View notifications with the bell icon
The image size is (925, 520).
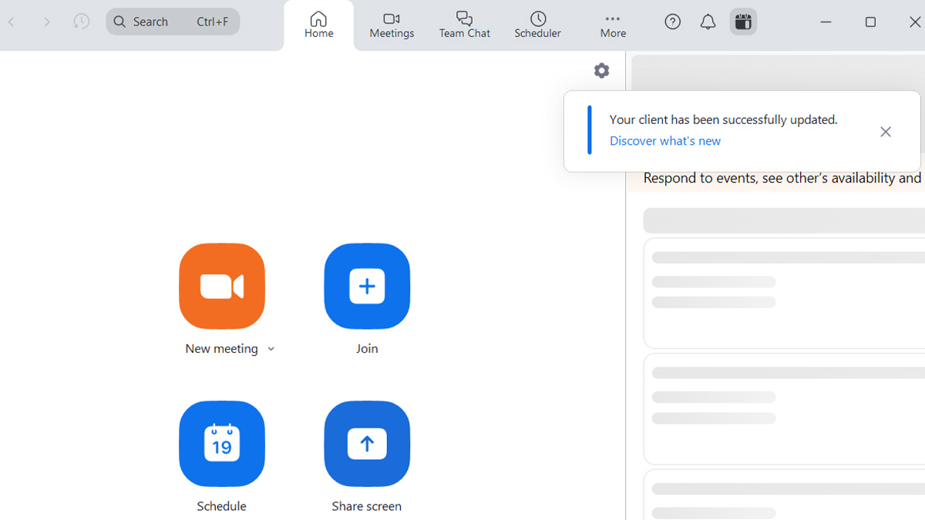point(708,22)
